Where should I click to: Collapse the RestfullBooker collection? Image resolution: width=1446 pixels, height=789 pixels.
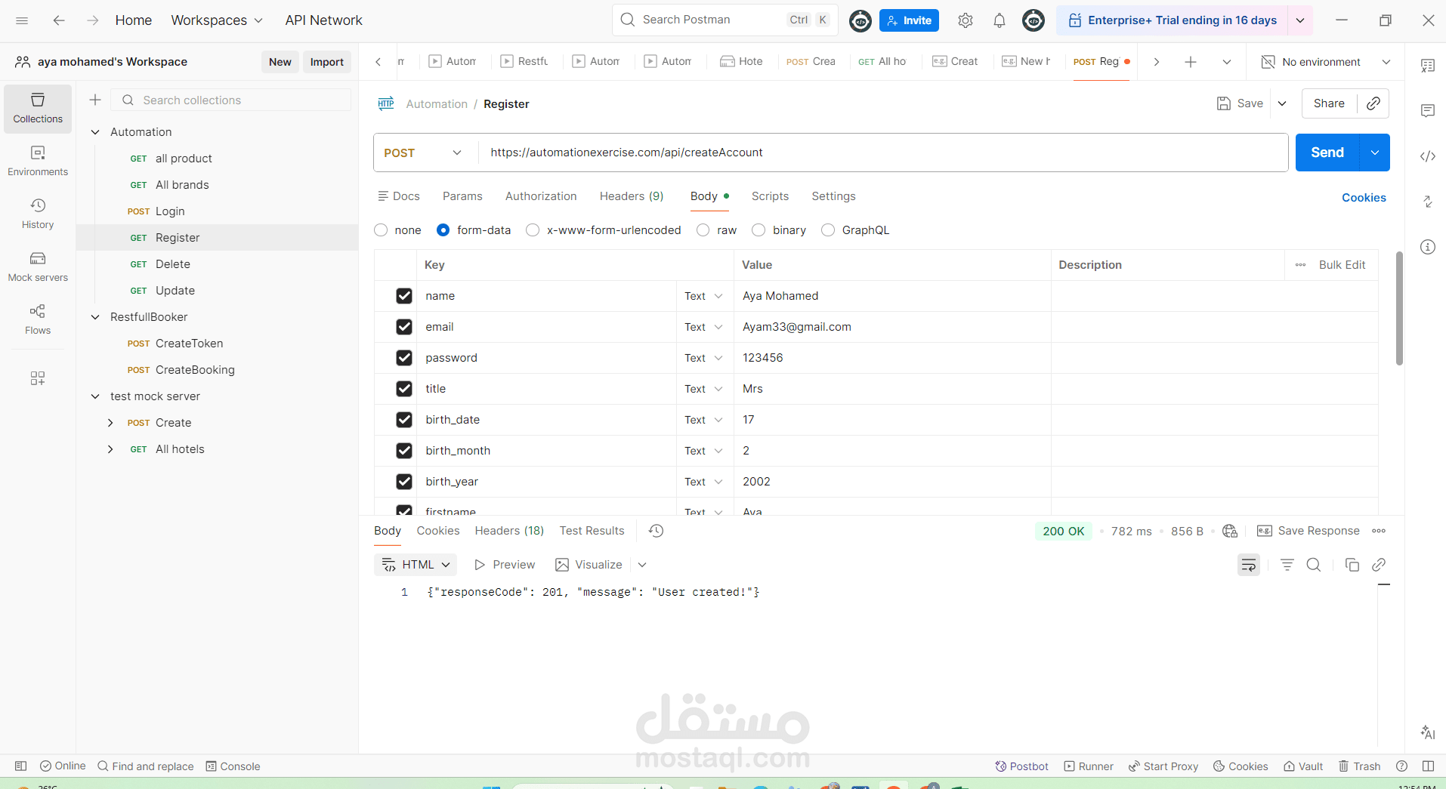[x=95, y=317]
